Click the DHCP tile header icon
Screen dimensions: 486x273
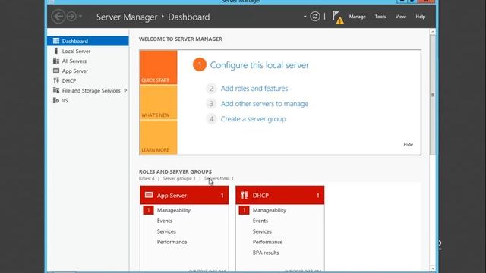tap(245, 195)
